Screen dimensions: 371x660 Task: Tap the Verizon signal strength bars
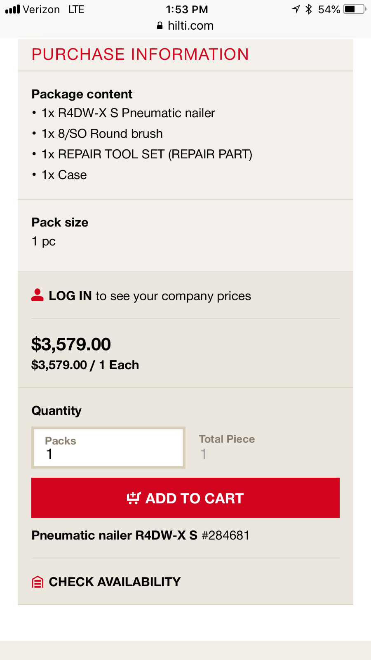pos(13,9)
